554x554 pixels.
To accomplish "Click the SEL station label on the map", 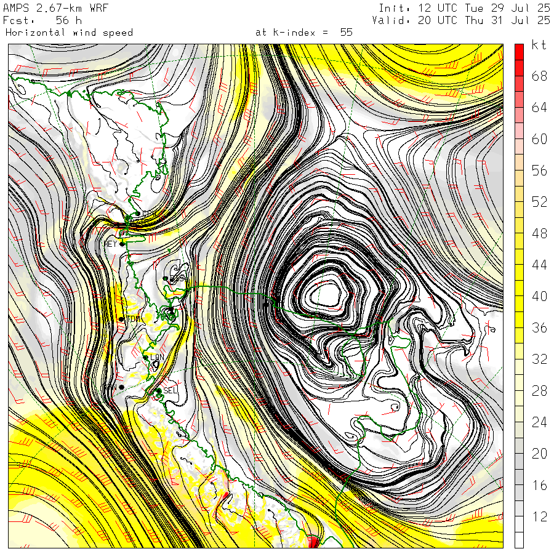I will pyautogui.click(x=171, y=390).
